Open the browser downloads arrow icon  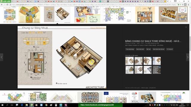[188, 4]
